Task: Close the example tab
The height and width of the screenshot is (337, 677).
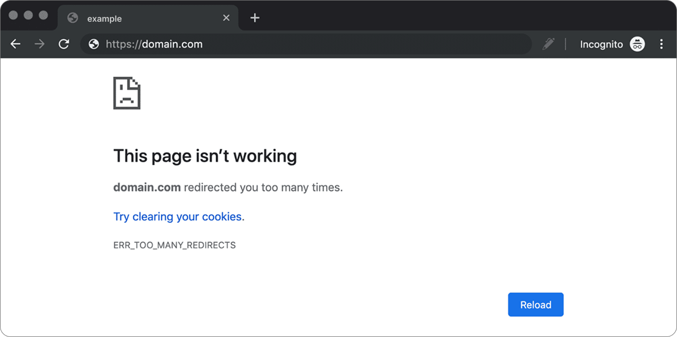Action: point(226,18)
